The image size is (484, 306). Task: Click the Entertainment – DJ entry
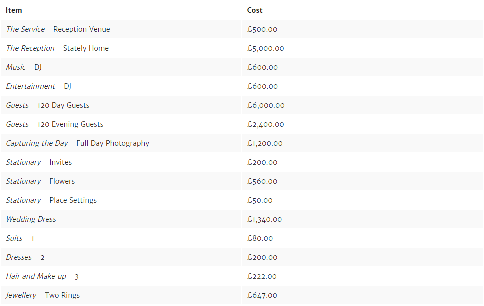(38, 86)
